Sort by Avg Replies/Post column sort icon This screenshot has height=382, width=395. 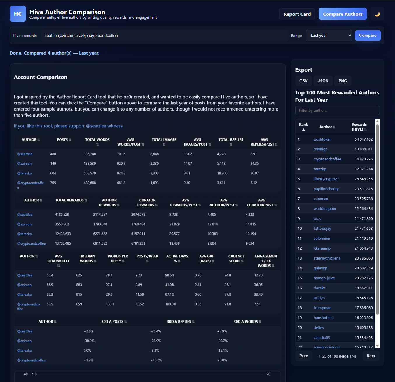coord(276,145)
